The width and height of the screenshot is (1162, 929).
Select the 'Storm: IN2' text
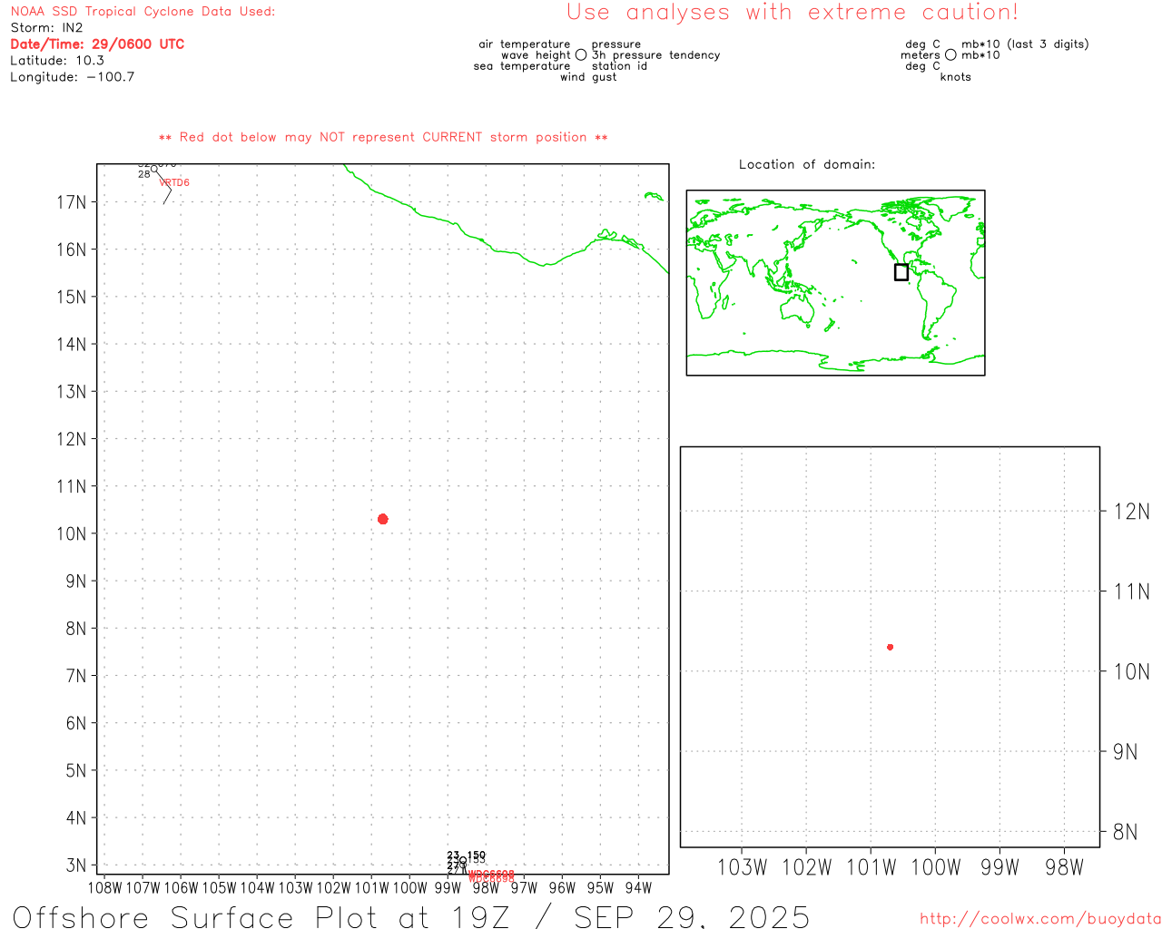point(46,28)
